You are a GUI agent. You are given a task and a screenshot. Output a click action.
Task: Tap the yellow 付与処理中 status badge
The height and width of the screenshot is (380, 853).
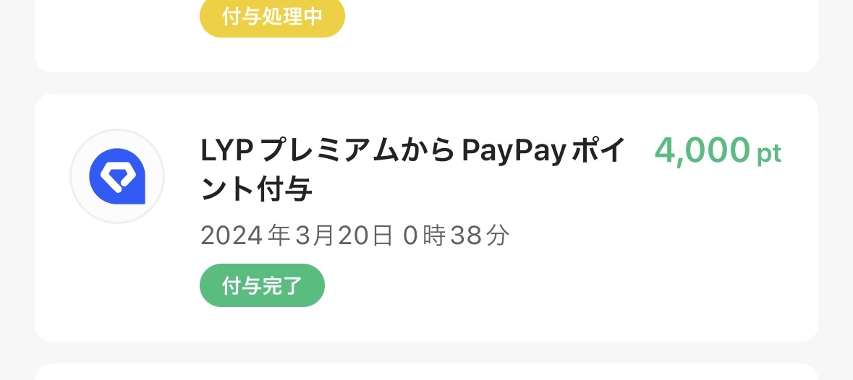click(x=272, y=17)
